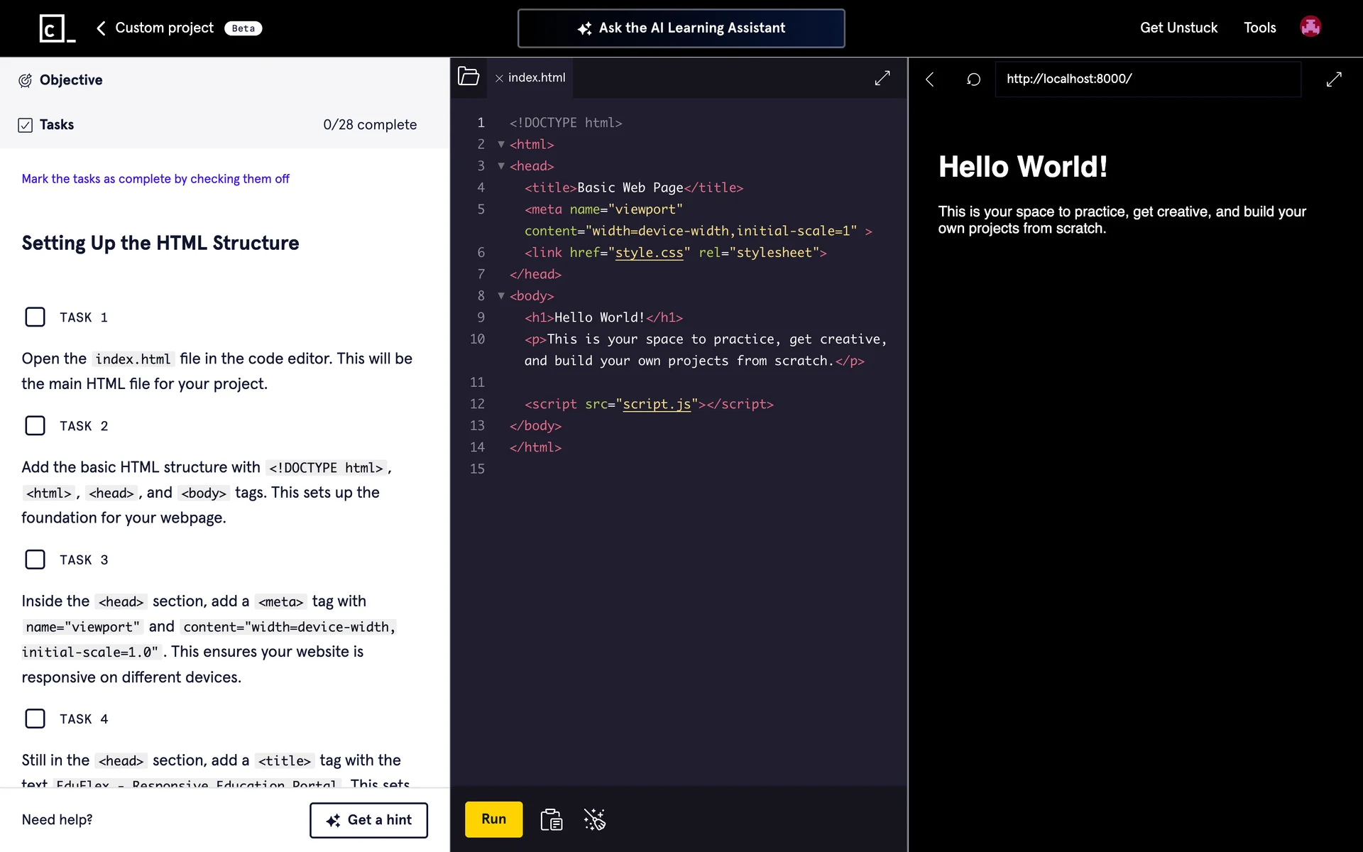Click the Codecademy logo icon

coord(57,28)
